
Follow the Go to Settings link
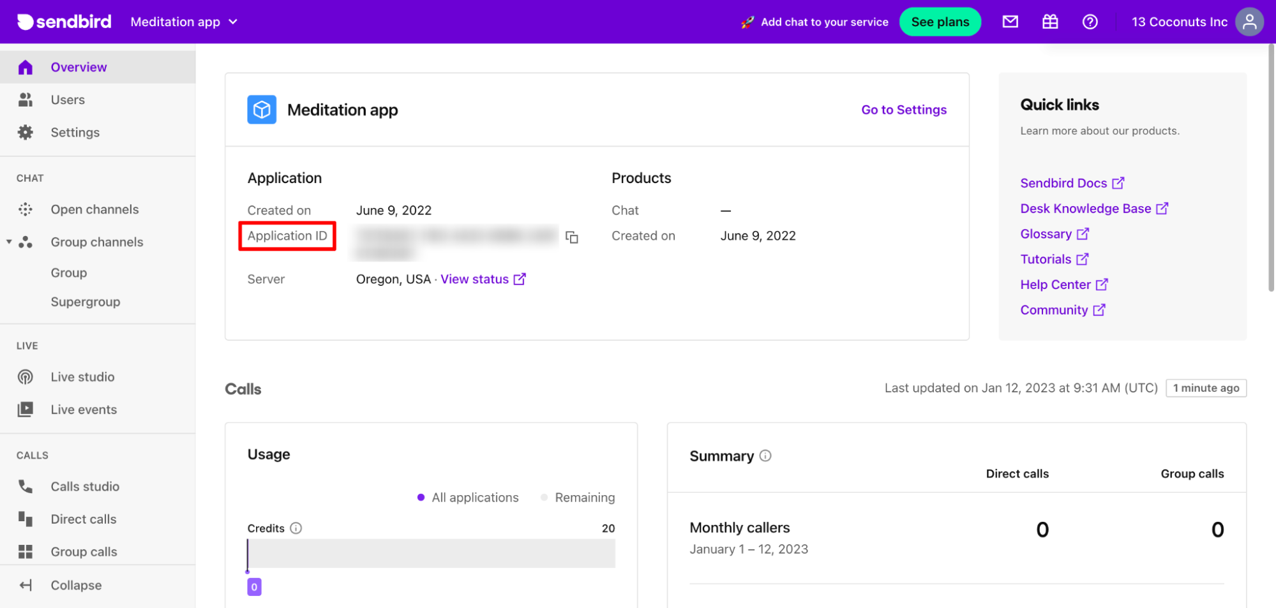(903, 110)
